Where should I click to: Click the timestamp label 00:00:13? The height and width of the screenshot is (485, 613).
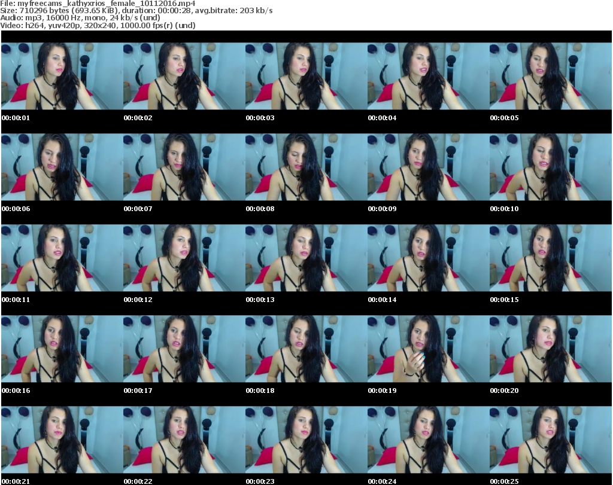pyautogui.click(x=260, y=300)
